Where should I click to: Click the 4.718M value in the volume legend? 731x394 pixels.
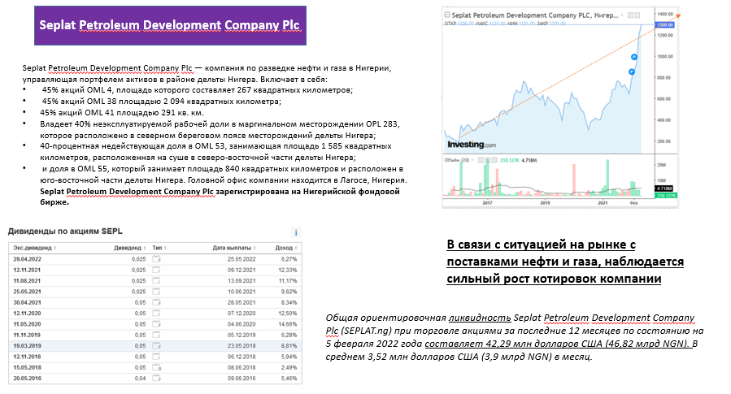point(529,160)
